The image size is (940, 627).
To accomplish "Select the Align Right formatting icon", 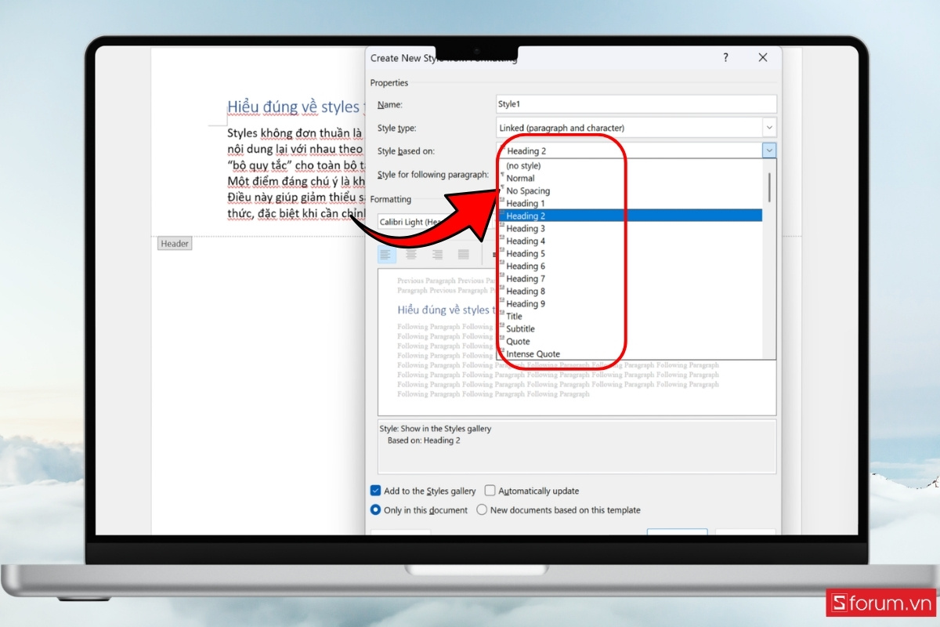I will click(438, 254).
